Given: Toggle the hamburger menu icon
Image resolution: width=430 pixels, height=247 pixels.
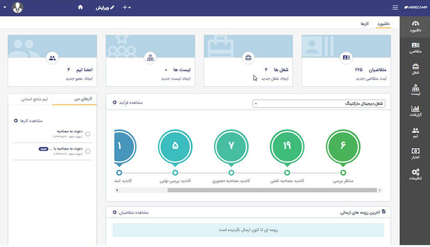Looking at the screenshot, I should 395,8.
